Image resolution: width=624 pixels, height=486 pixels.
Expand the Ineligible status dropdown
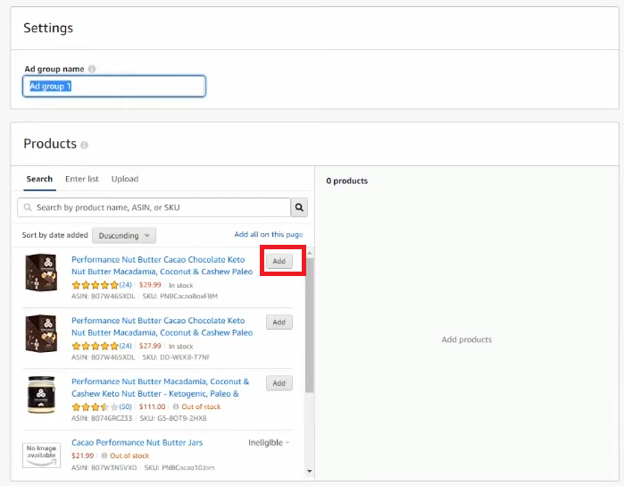coord(269,442)
